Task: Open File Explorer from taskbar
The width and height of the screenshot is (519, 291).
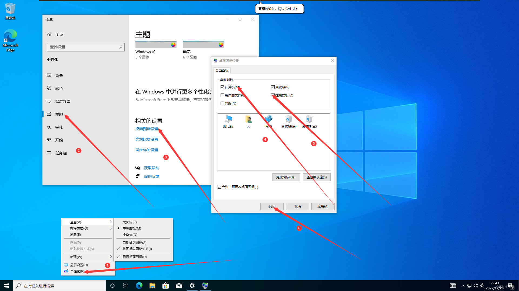Action: click(x=152, y=286)
